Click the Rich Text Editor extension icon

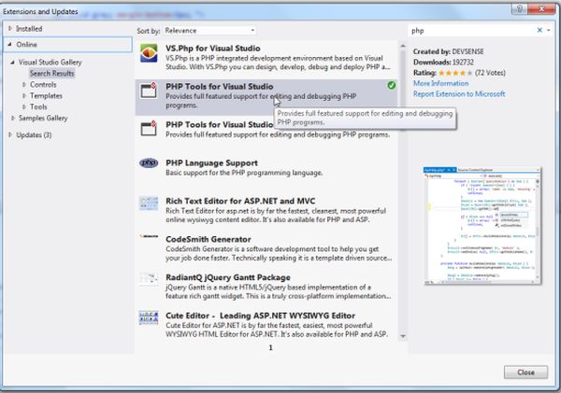(x=149, y=203)
